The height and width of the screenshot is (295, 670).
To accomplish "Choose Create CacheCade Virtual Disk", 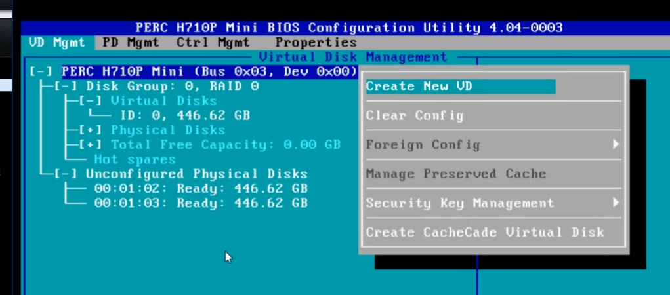I will tap(484, 233).
